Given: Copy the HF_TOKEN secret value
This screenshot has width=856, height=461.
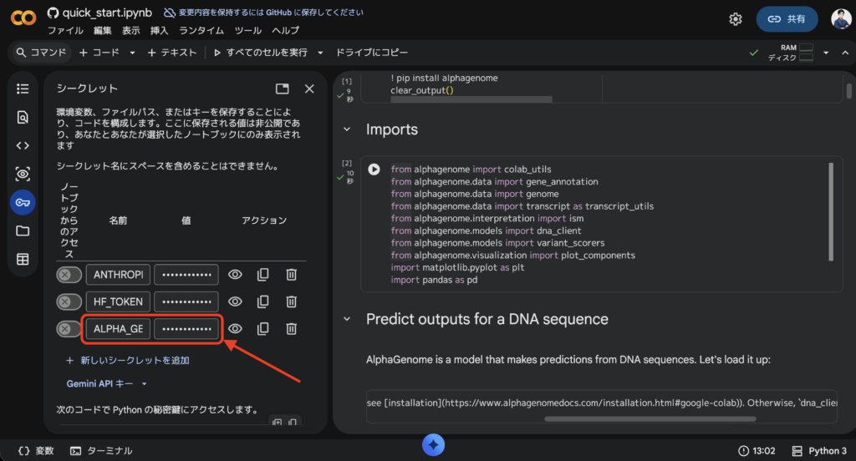Looking at the screenshot, I should [263, 301].
